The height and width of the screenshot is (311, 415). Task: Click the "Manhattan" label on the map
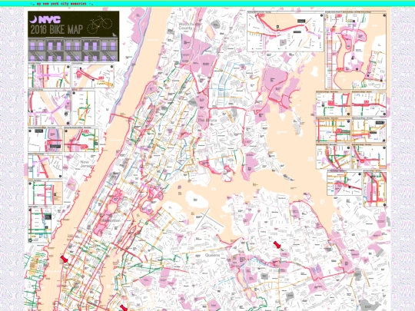[x=111, y=220]
